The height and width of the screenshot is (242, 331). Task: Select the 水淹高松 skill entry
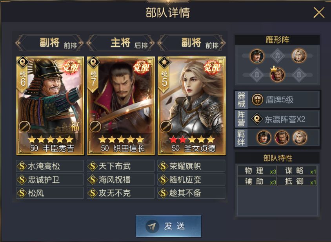50,166
